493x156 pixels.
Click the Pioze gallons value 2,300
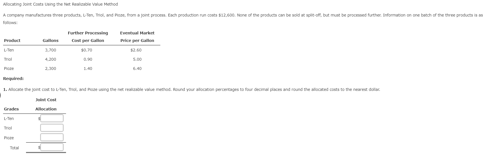click(x=50, y=68)
